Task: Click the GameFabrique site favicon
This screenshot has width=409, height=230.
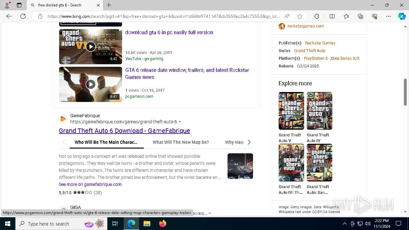Action: [63, 119]
